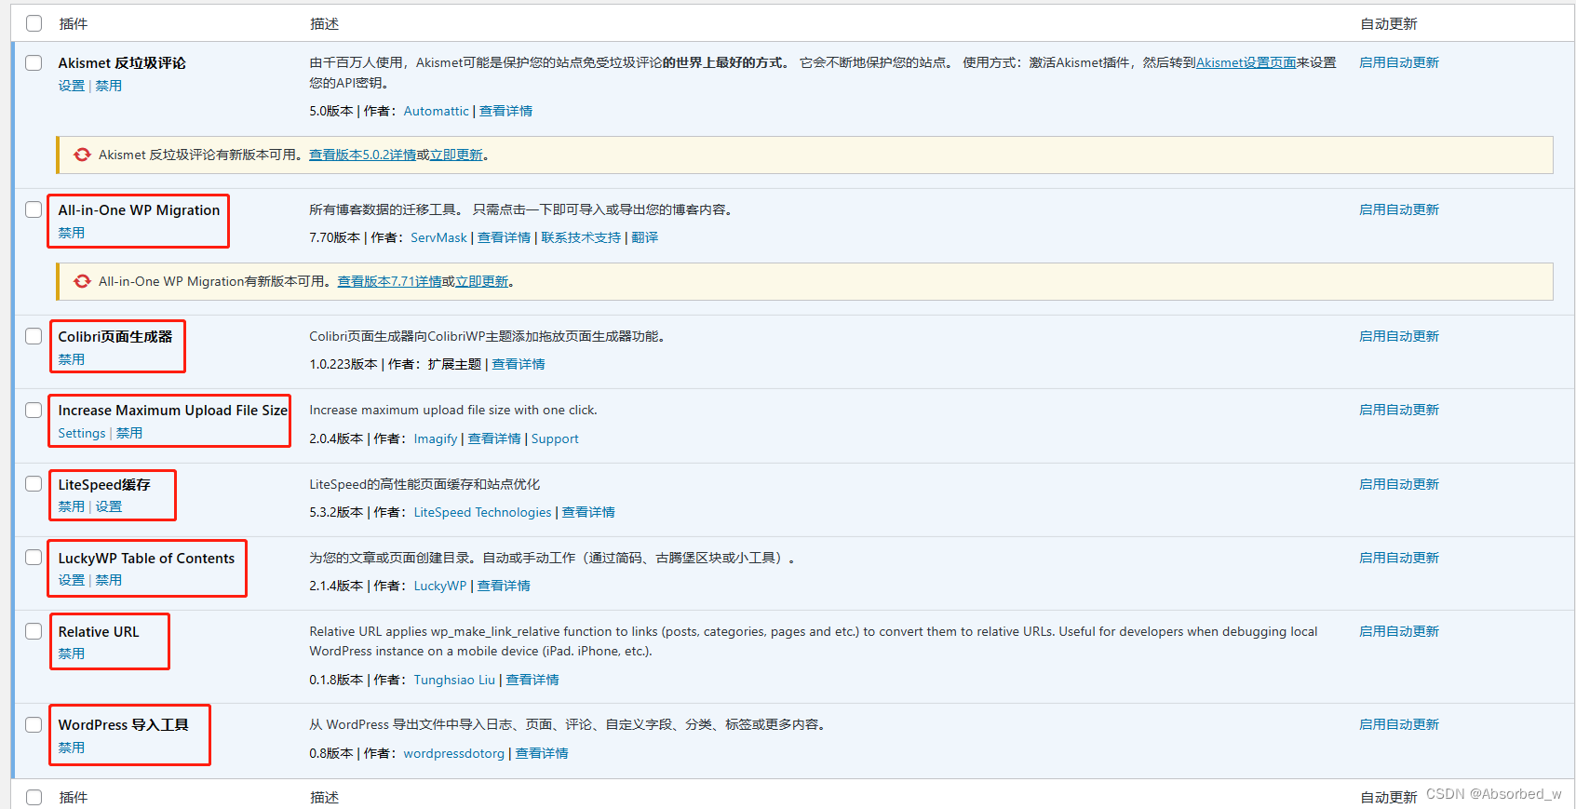
Task: Enable auto-update for LuckyWP Table of Contents
Action: point(1399,558)
